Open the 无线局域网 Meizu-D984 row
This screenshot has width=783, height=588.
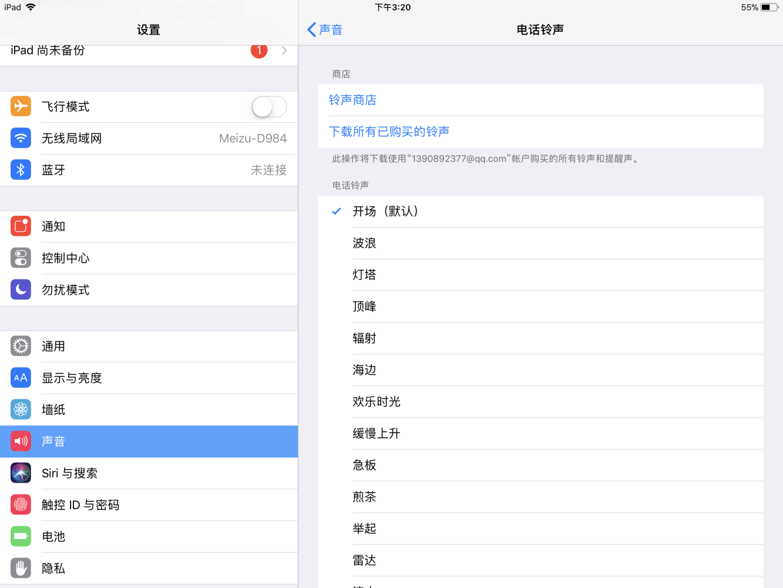click(149, 139)
